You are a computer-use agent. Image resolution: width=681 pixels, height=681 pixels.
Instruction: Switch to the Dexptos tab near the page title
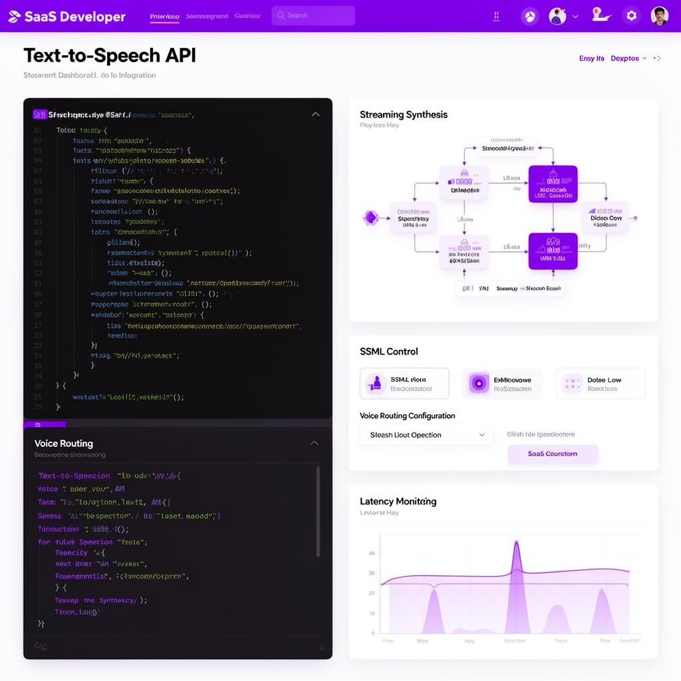click(x=626, y=59)
